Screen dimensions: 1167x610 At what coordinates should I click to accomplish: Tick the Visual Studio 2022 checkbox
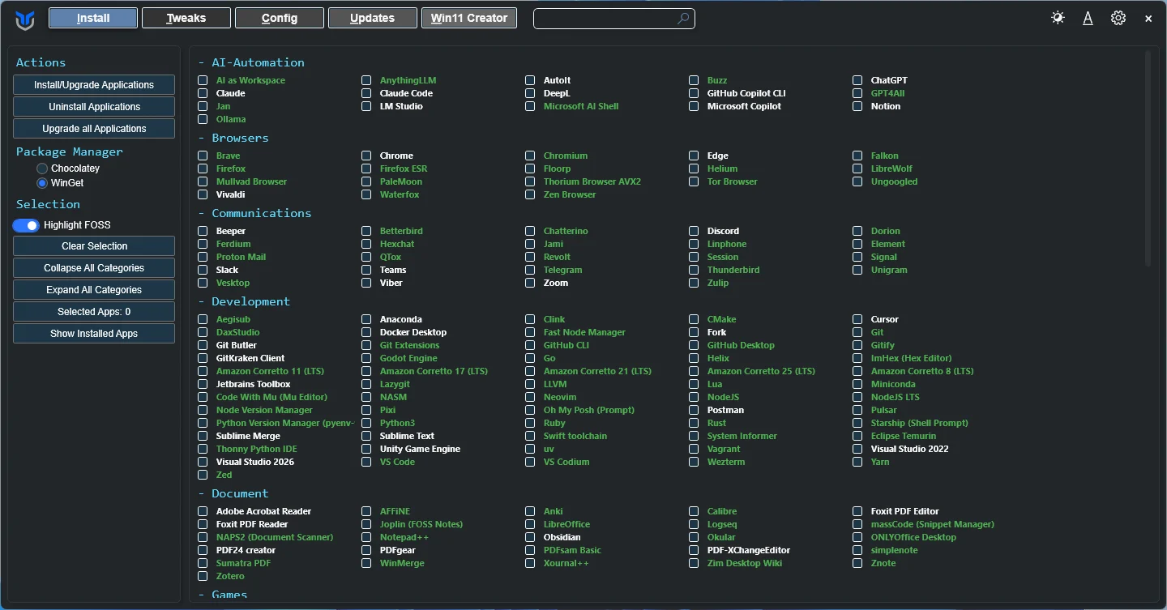(857, 449)
